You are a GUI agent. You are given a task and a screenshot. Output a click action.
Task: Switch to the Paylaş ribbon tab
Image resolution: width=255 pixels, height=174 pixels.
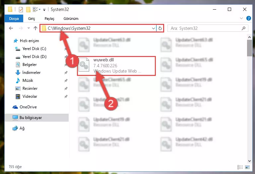click(49, 19)
